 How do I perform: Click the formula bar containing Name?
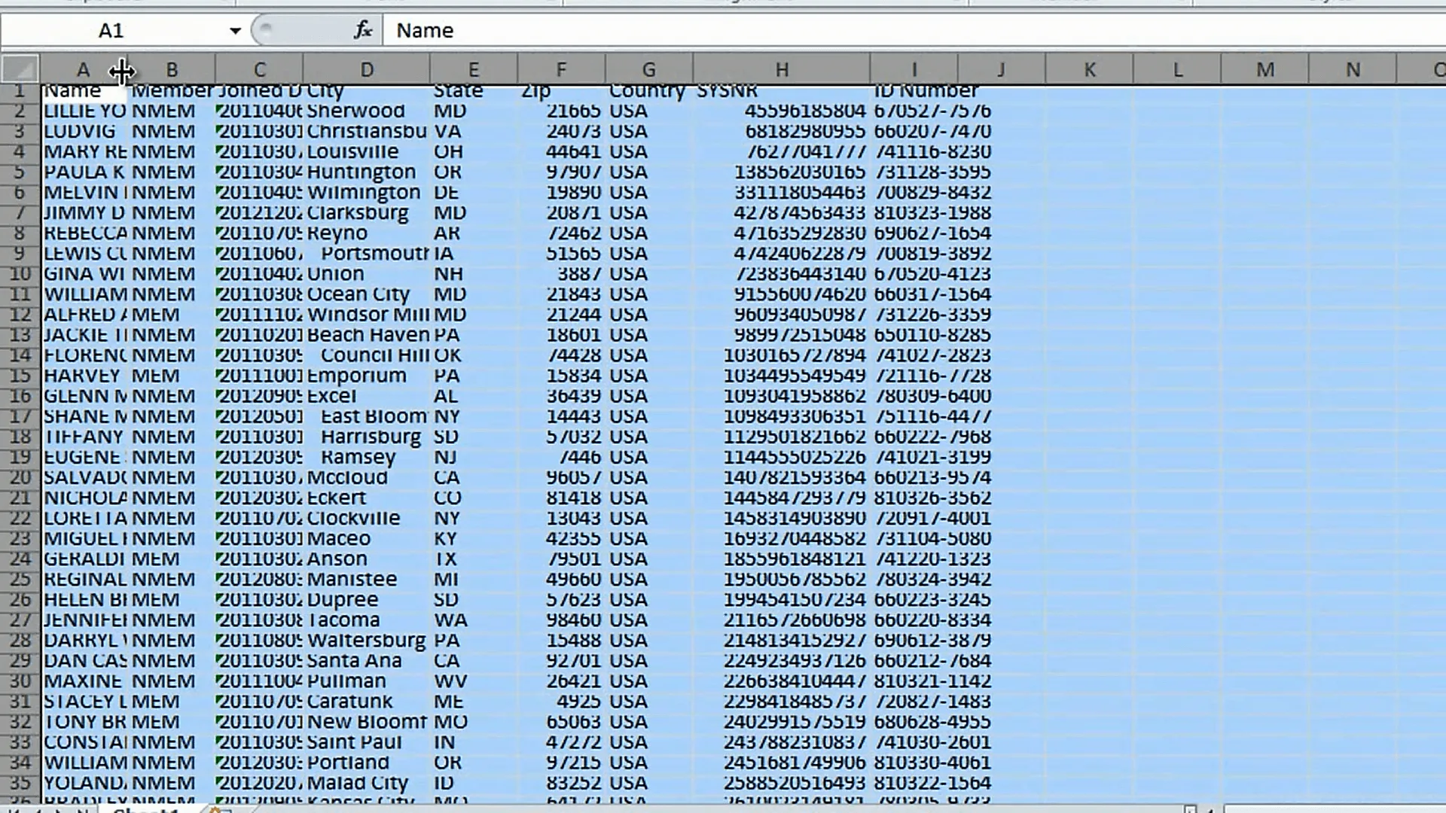point(914,31)
